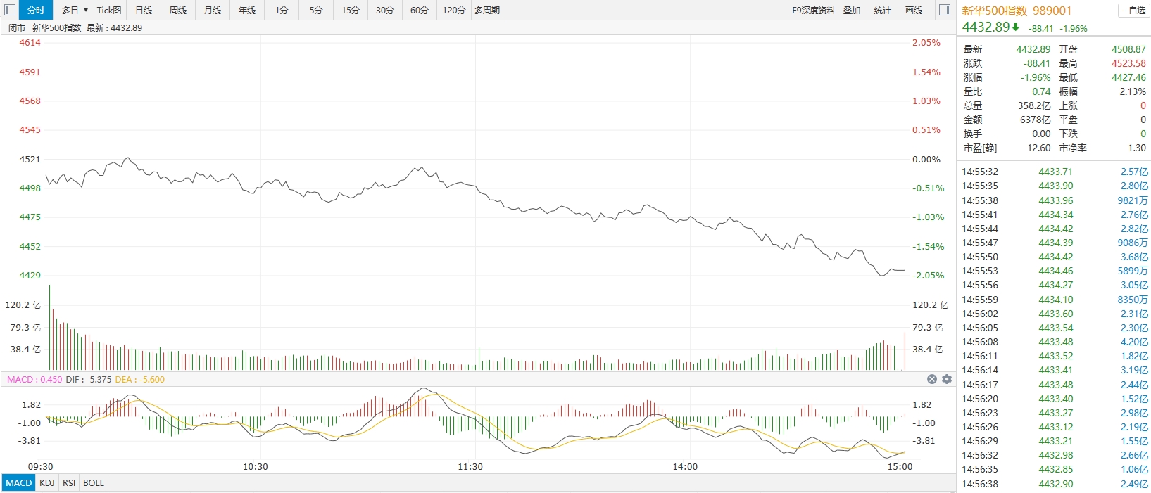Open MACD indicator settings gear
1151x493 pixels.
click(947, 379)
